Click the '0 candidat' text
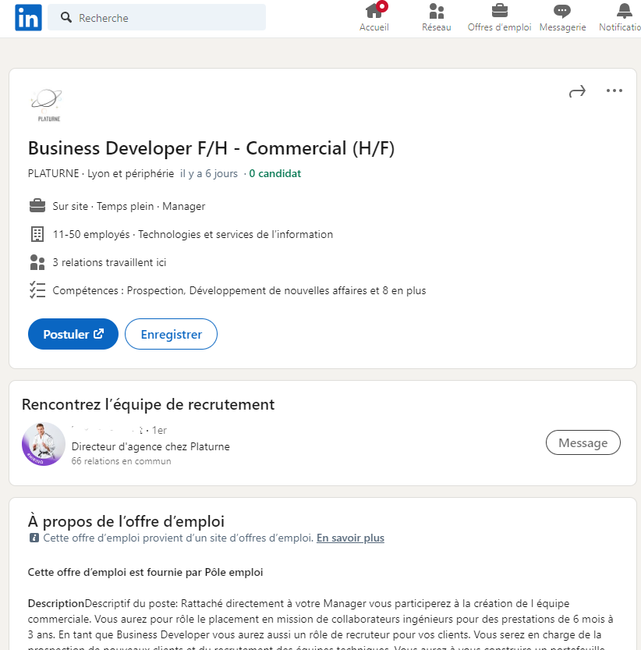This screenshot has height=650, width=641. coord(274,173)
